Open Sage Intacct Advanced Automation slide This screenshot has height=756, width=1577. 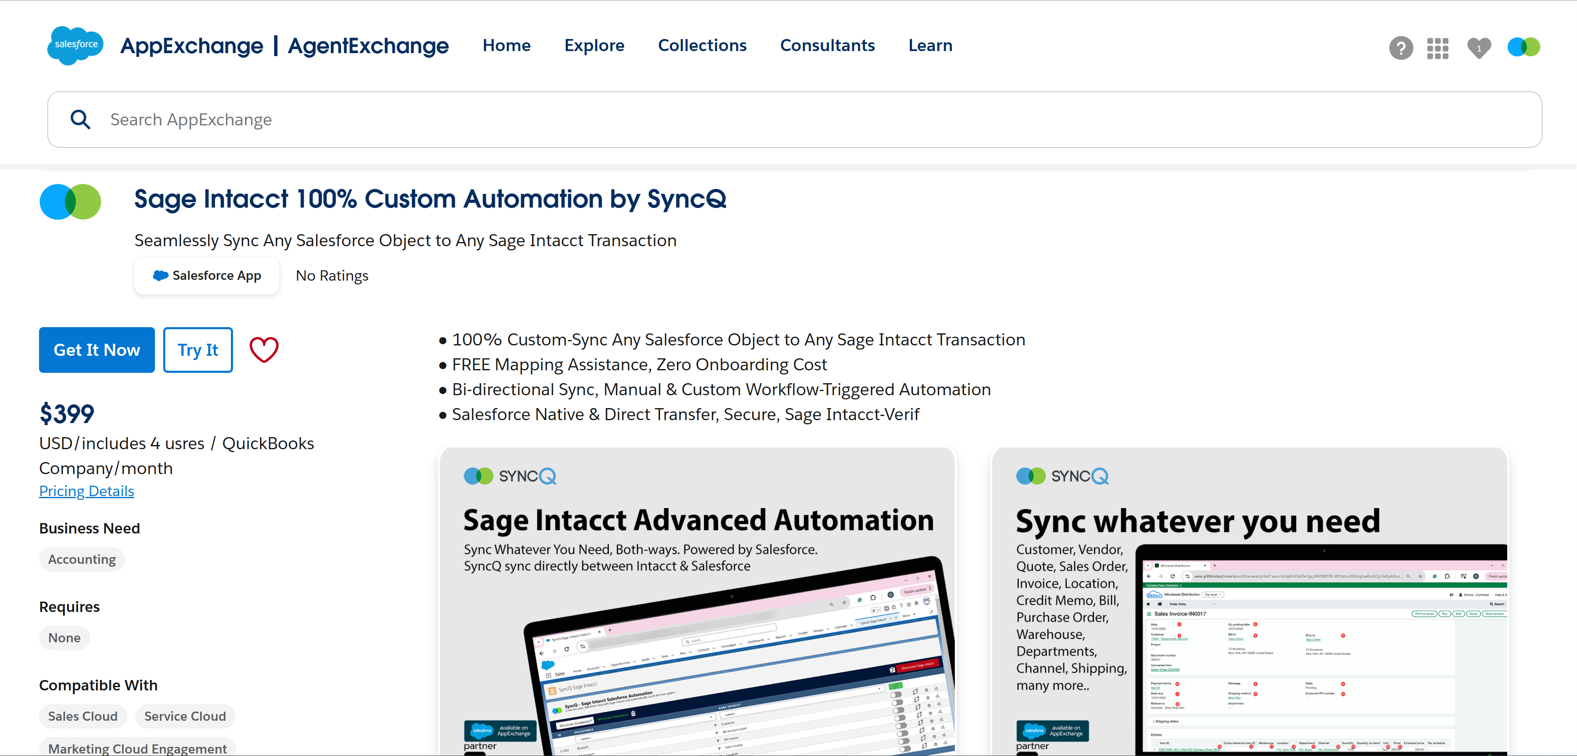pos(697,601)
